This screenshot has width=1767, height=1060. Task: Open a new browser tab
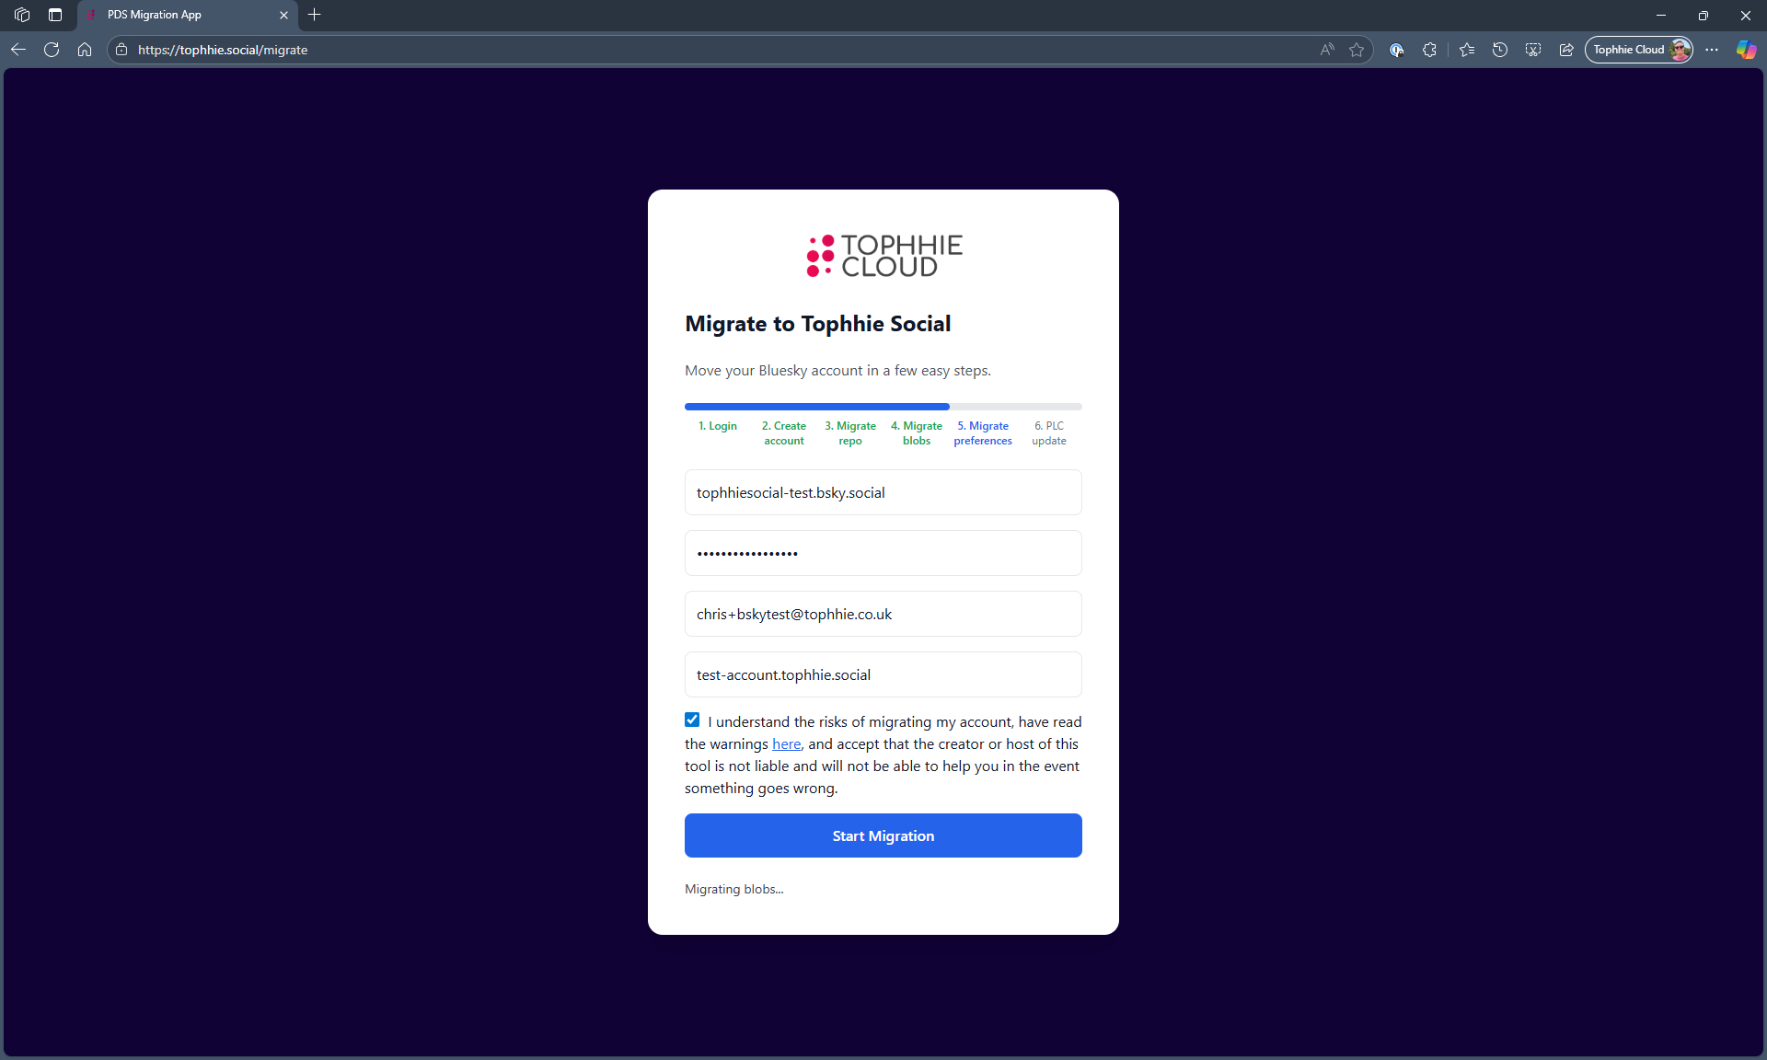tap(315, 15)
